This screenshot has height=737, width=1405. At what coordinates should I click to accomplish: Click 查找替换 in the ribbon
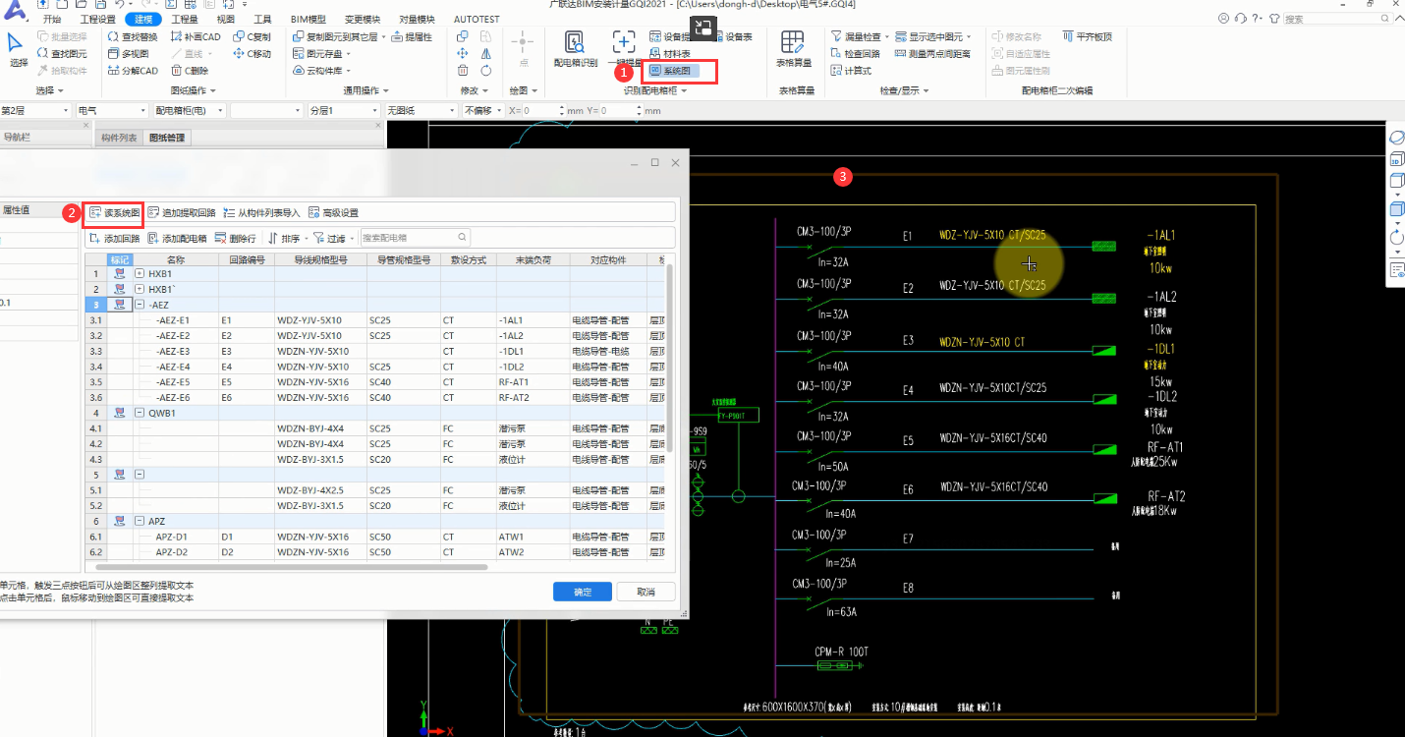(132, 36)
